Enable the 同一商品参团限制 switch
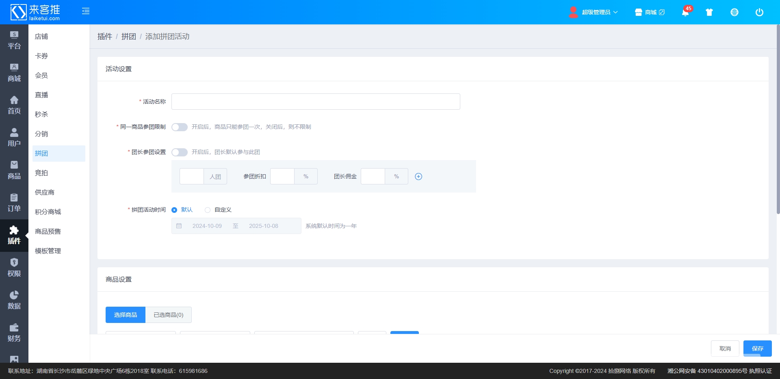 [179, 127]
